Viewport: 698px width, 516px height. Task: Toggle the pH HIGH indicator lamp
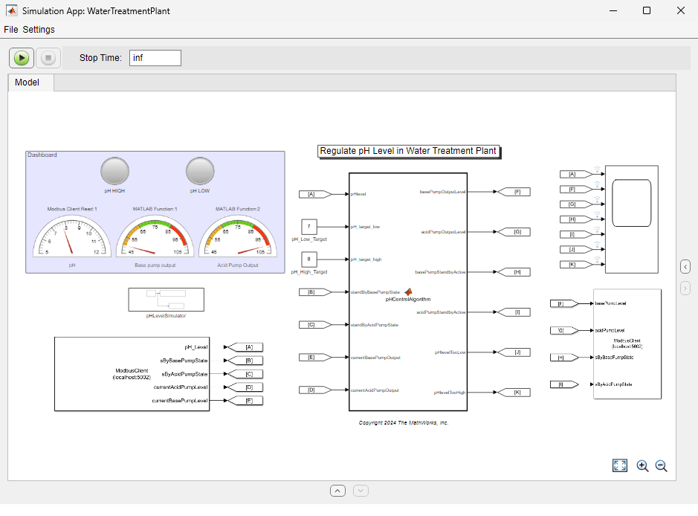point(114,171)
